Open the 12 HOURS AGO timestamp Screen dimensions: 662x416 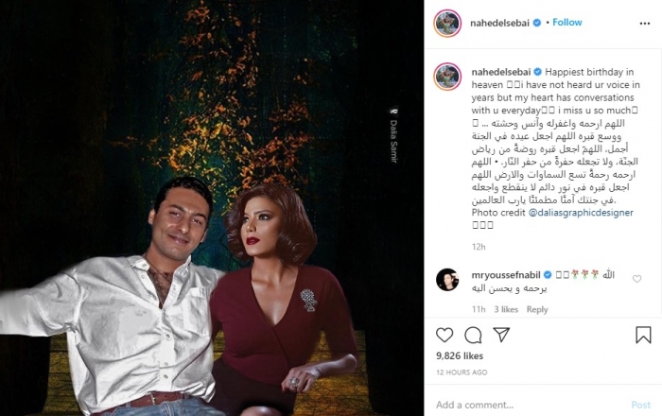point(462,373)
